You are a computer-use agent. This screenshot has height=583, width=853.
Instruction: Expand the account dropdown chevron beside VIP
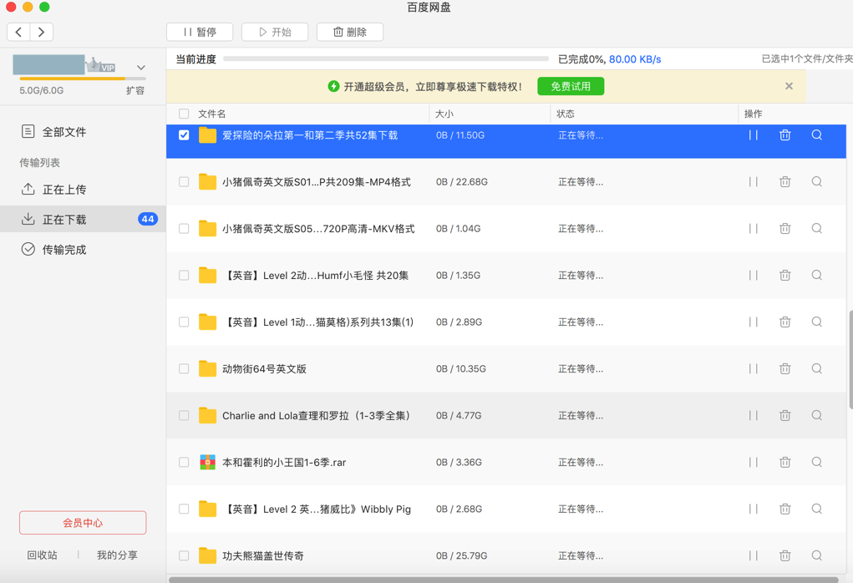point(141,68)
